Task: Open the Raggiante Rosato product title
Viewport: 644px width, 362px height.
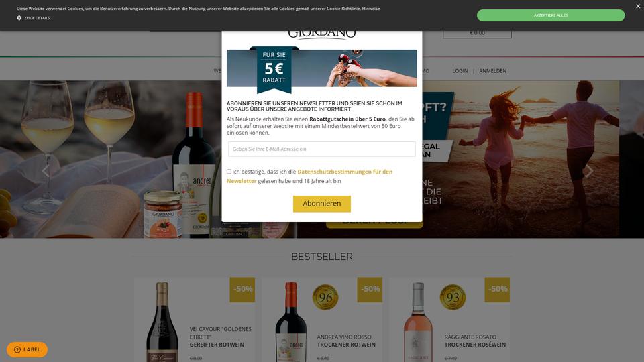Action: (x=475, y=341)
